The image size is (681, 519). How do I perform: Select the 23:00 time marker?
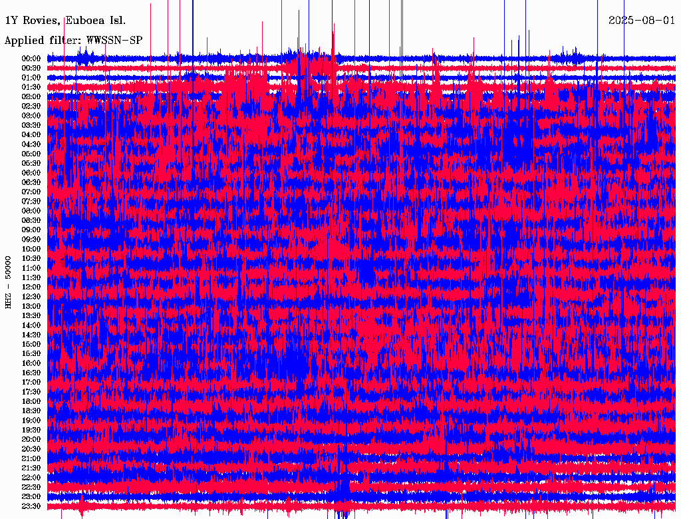(x=31, y=497)
